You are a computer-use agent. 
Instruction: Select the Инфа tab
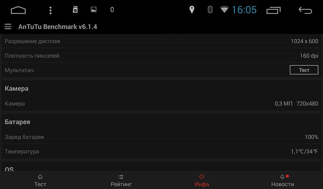coord(201,181)
